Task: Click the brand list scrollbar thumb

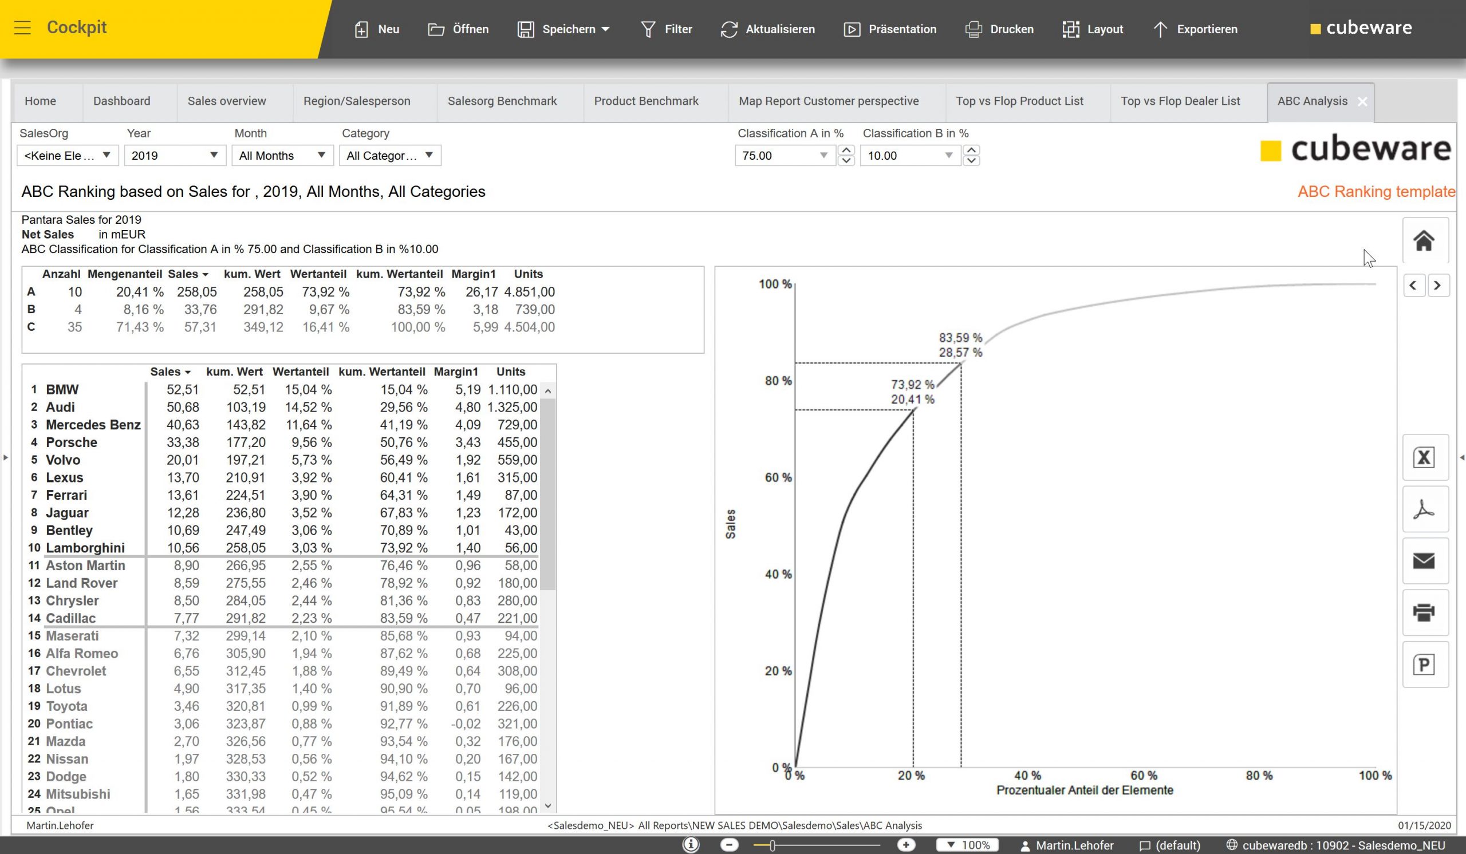Action: point(547,494)
